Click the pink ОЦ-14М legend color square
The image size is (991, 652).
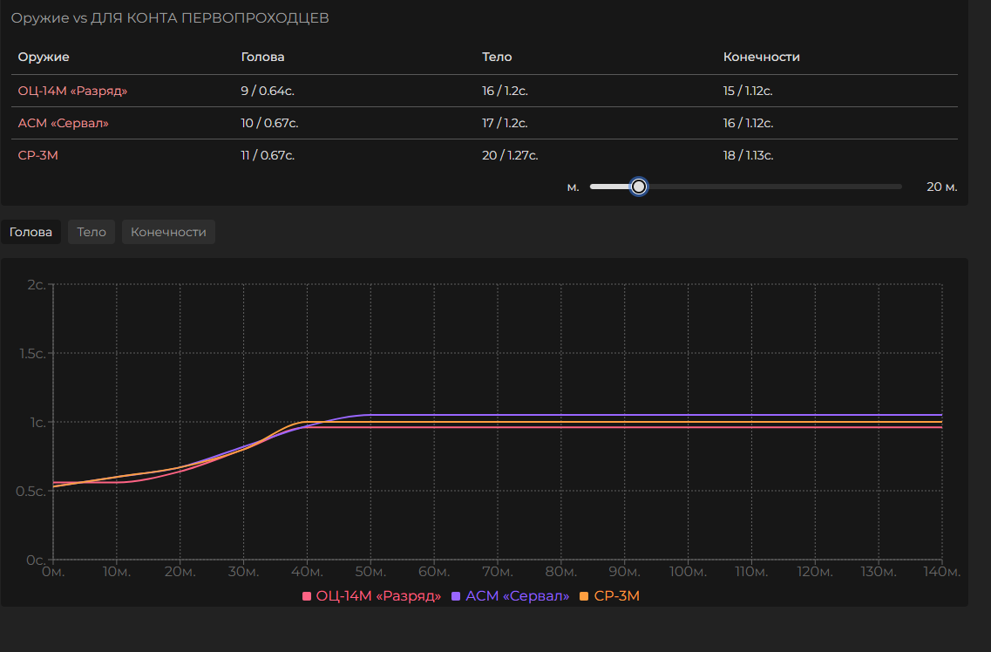[307, 596]
